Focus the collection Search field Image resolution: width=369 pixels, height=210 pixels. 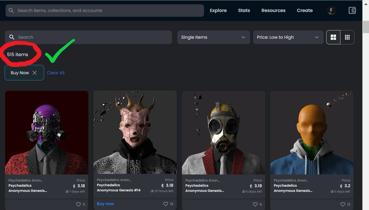[89, 37]
